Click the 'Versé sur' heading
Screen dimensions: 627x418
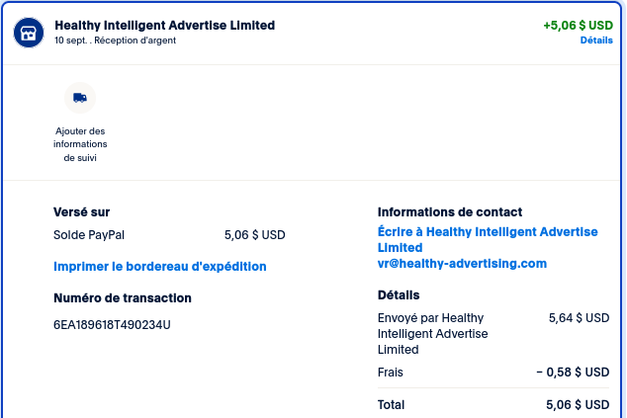tap(81, 211)
